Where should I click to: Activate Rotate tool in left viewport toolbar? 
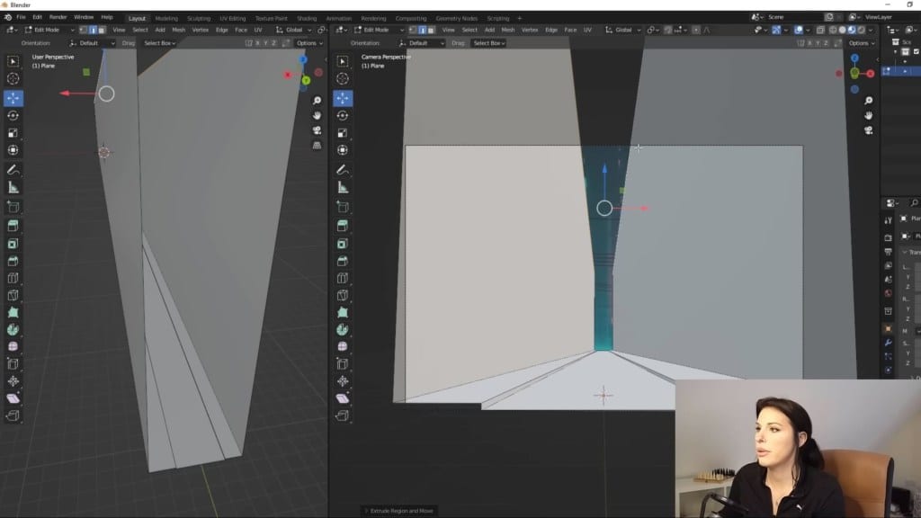pos(13,116)
